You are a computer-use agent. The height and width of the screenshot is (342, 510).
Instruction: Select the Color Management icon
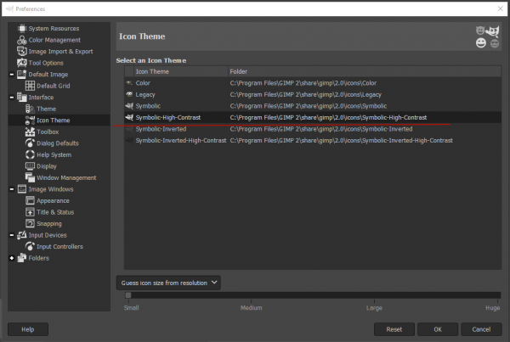tap(22, 40)
